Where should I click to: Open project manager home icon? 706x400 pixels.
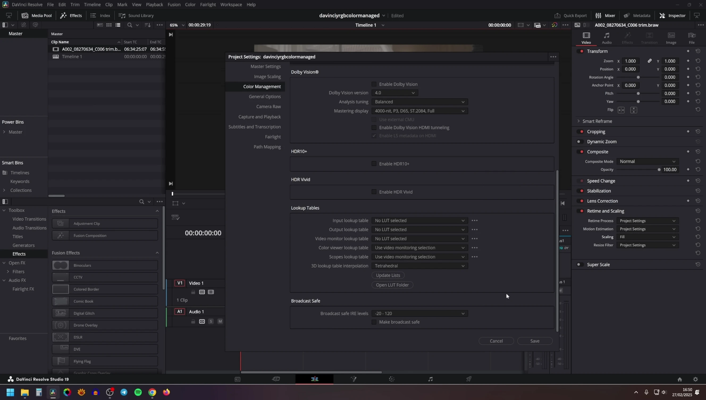click(680, 379)
